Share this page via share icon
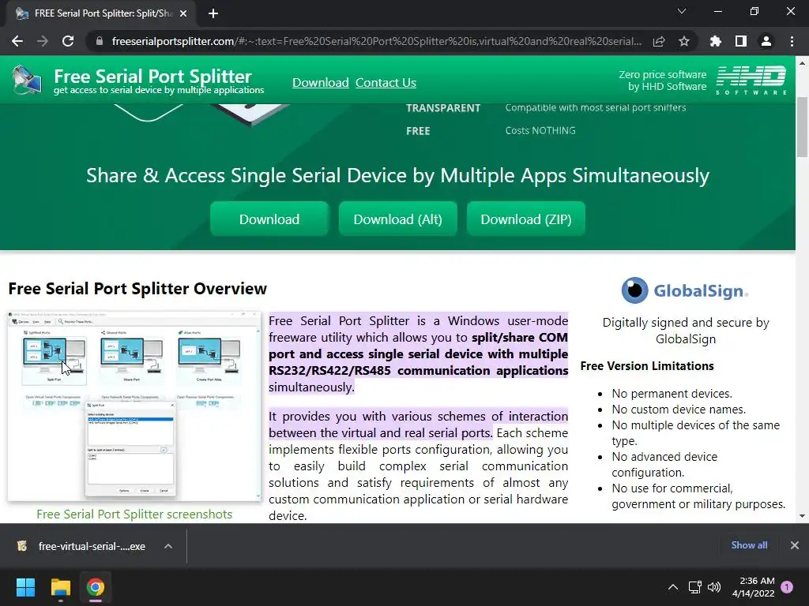This screenshot has width=809, height=606. tap(659, 41)
